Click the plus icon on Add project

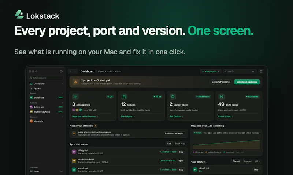coord(203,71)
